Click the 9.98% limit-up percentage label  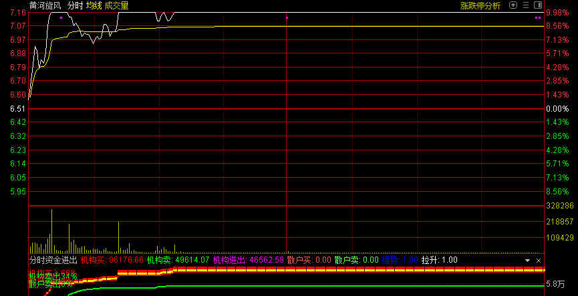tap(557, 13)
